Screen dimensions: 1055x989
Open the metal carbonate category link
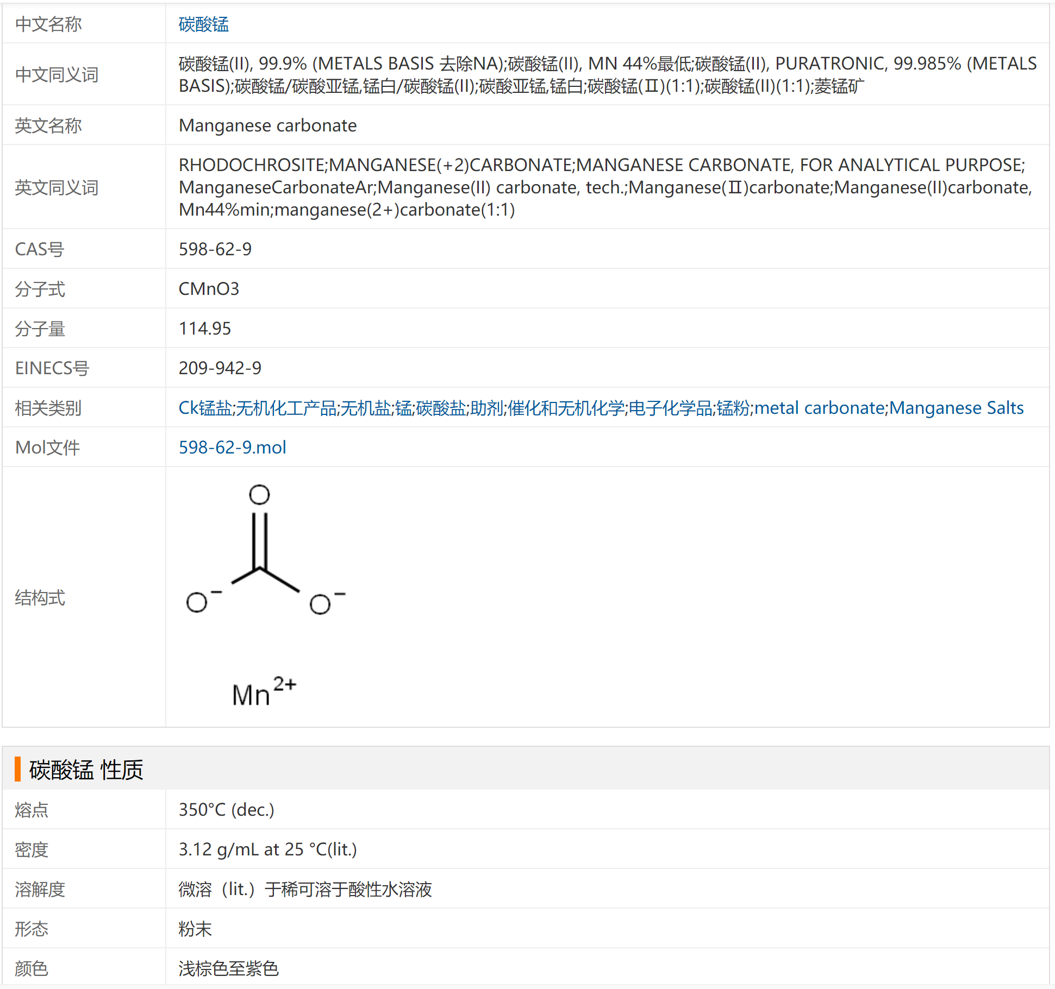pos(820,408)
